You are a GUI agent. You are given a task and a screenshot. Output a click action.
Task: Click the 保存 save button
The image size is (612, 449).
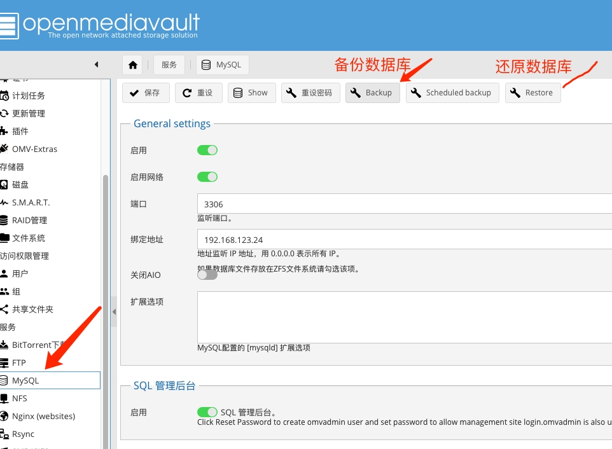pyautogui.click(x=146, y=93)
